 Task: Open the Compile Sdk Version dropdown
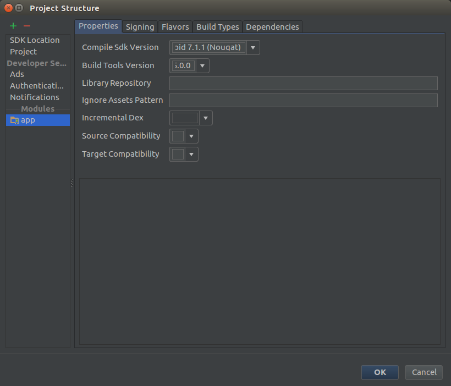(253, 48)
